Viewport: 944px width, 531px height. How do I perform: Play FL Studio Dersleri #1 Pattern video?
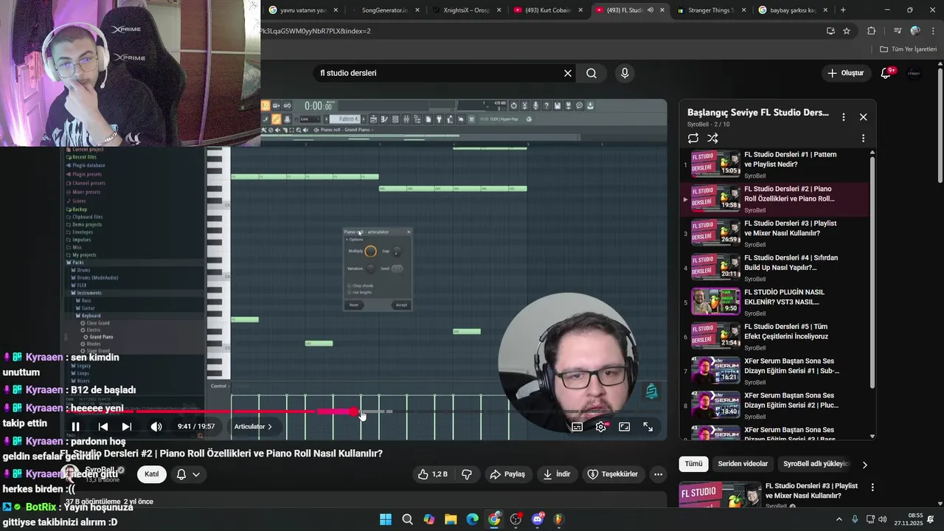click(774, 164)
